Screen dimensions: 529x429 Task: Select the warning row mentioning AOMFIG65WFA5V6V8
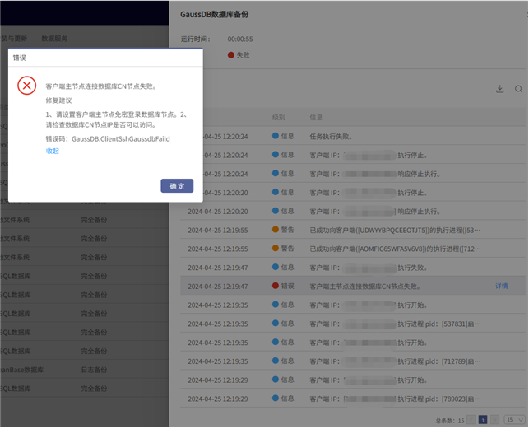(x=353, y=249)
